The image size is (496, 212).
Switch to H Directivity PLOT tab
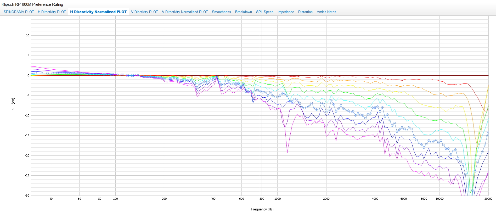52,12
